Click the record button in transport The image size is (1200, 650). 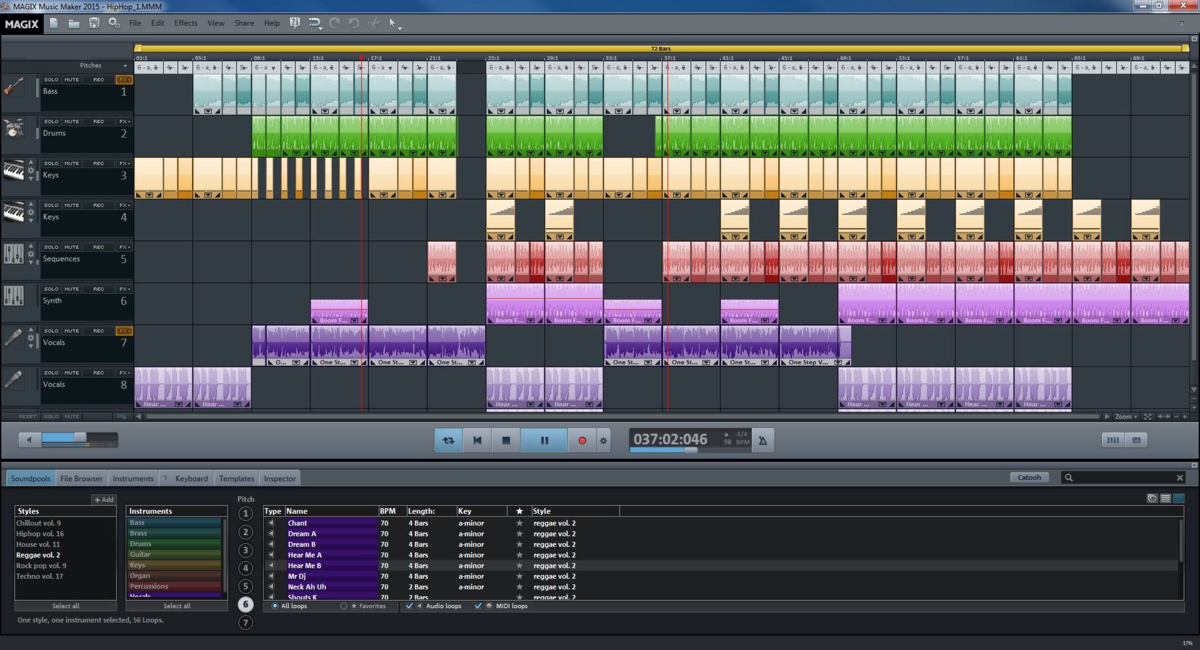(582, 441)
